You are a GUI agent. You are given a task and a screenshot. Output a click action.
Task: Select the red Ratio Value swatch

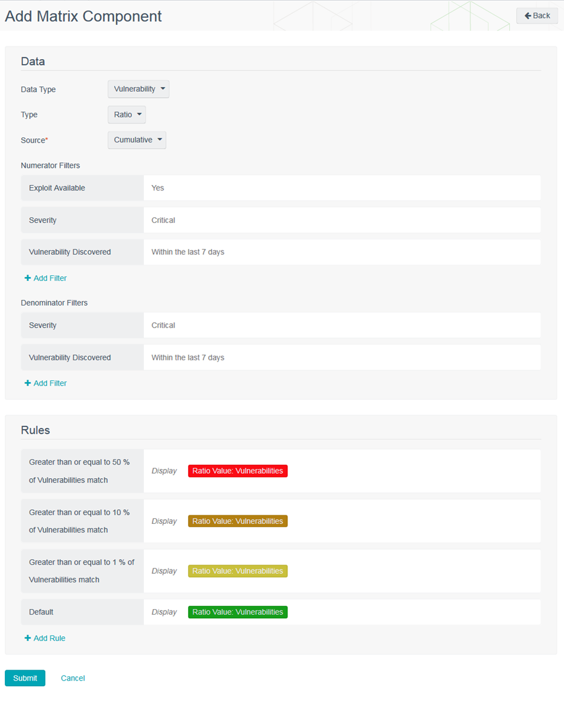238,471
